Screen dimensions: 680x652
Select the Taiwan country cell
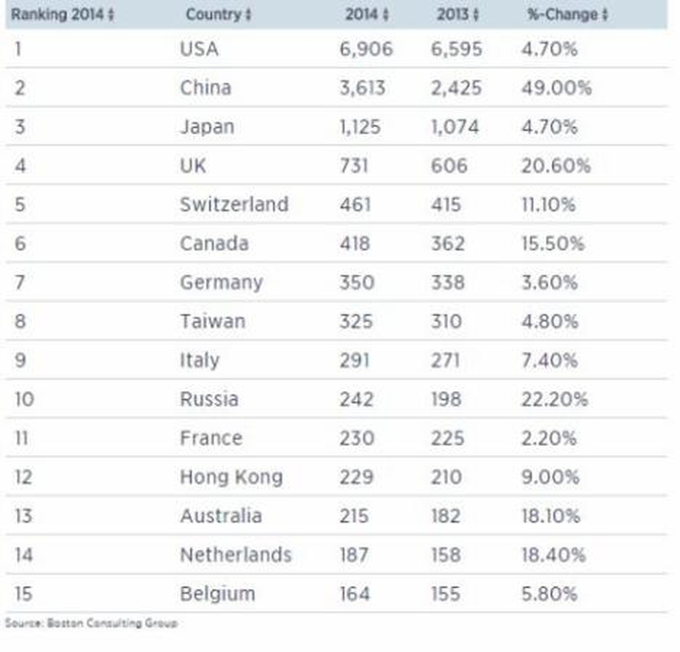pyautogui.click(x=212, y=321)
